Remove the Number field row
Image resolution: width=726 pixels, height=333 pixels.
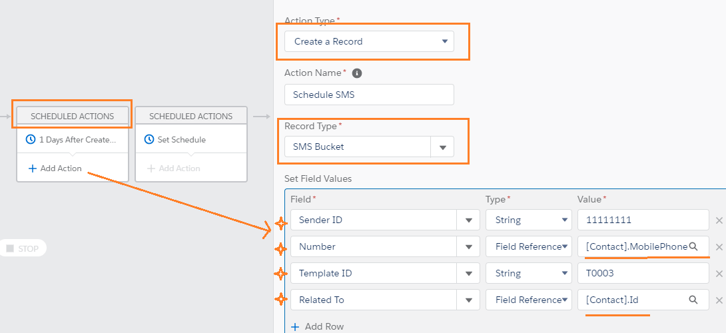coord(719,247)
